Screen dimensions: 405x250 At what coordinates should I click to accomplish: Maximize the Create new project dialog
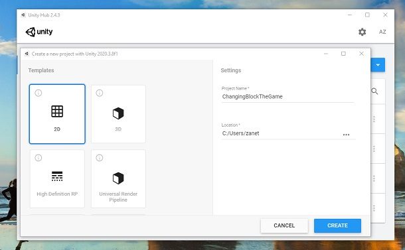pyautogui.click(x=343, y=54)
